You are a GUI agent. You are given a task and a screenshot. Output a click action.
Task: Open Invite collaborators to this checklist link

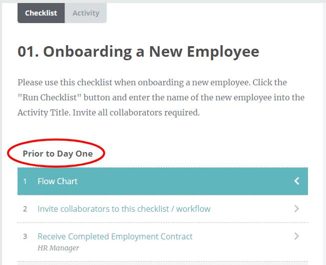(x=124, y=209)
